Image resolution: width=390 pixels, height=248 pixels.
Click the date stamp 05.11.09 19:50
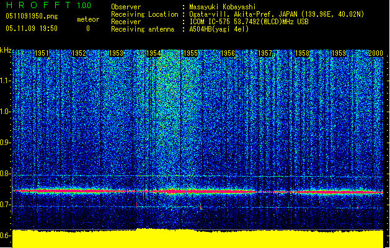click(32, 29)
